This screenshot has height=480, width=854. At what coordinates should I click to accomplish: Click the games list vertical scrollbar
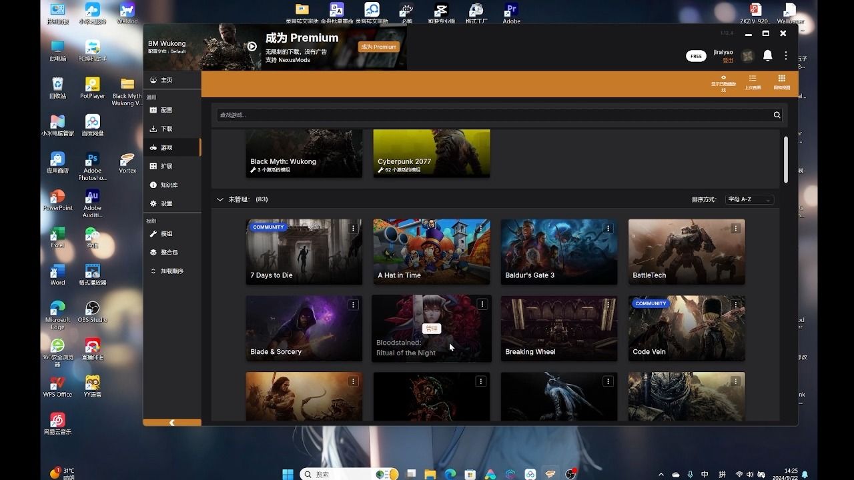point(786,160)
